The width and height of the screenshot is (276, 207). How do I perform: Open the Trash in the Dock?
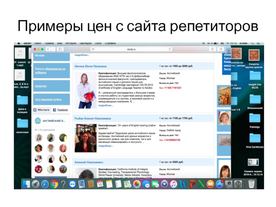[252, 184]
